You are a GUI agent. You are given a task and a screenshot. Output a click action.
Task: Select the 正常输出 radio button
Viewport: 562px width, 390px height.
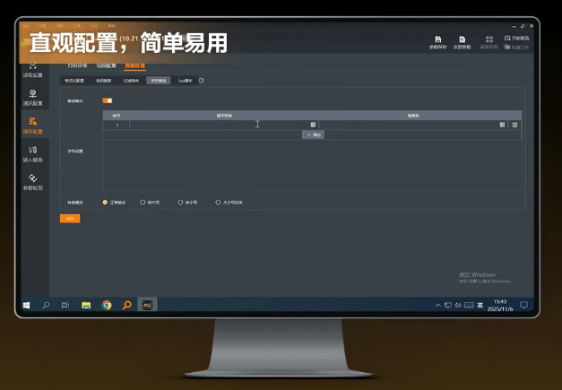pyautogui.click(x=105, y=202)
